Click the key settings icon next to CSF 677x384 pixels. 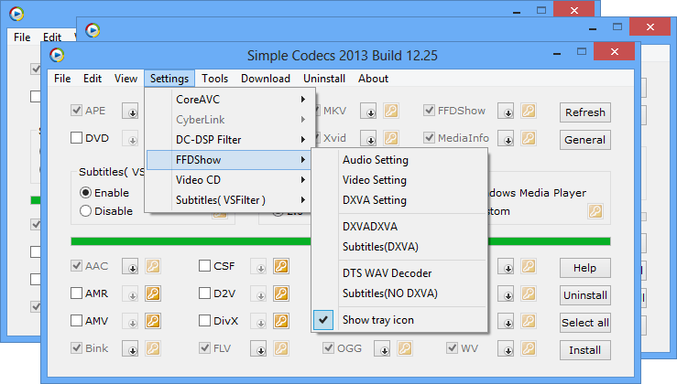pos(281,267)
